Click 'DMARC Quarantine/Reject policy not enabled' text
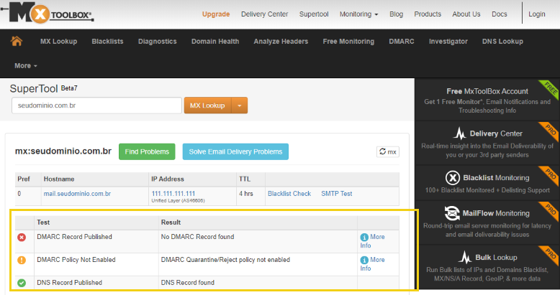Screen dimensions: 560x295 pos(225,260)
